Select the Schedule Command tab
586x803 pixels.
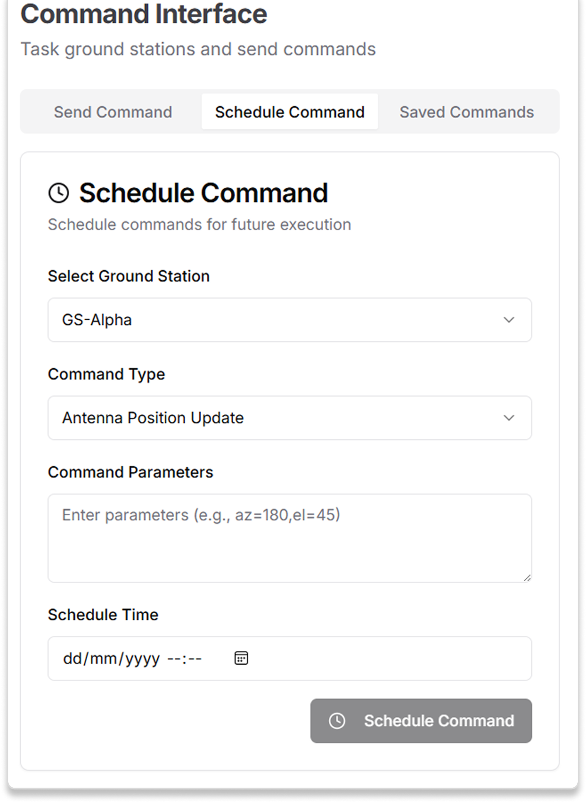pyautogui.click(x=290, y=112)
